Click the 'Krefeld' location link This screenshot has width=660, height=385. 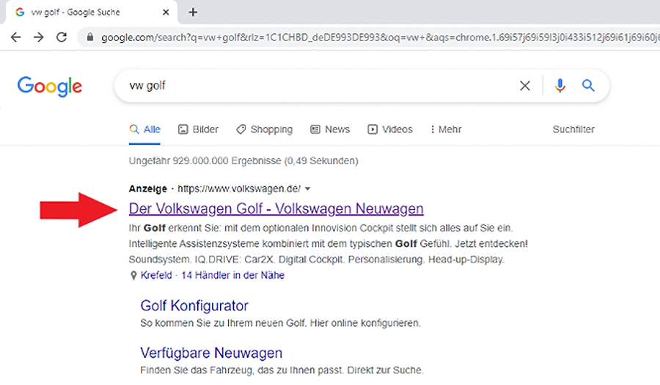click(x=156, y=275)
